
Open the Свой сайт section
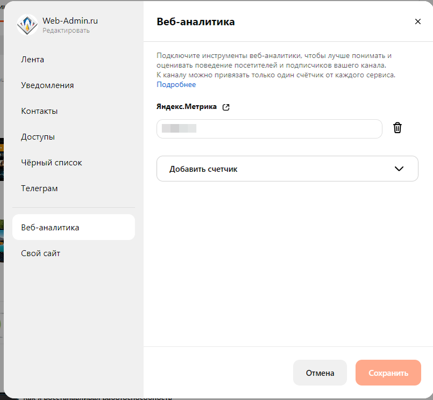coord(41,253)
